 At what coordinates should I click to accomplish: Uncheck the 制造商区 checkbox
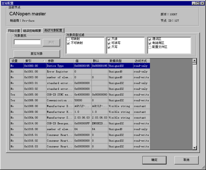point(150,43)
